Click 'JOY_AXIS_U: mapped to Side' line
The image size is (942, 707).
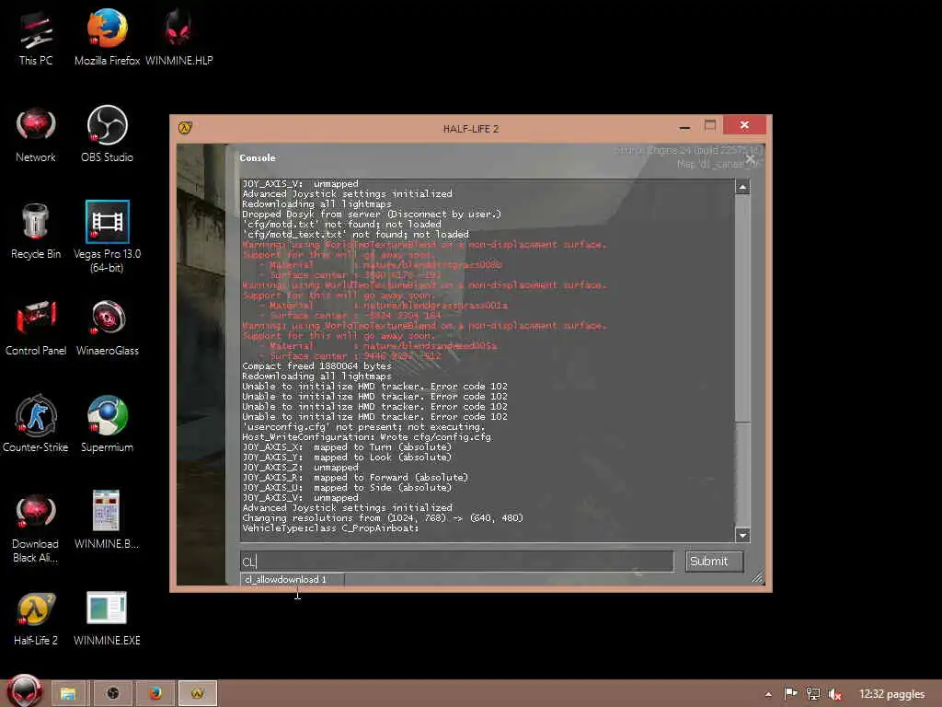click(x=347, y=488)
